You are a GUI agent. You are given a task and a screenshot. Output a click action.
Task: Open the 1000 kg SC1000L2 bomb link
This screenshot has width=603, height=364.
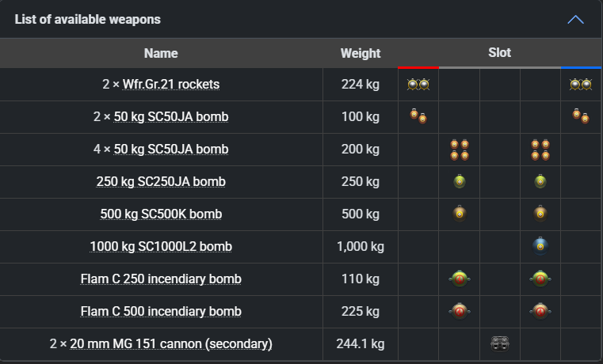(x=161, y=247)
